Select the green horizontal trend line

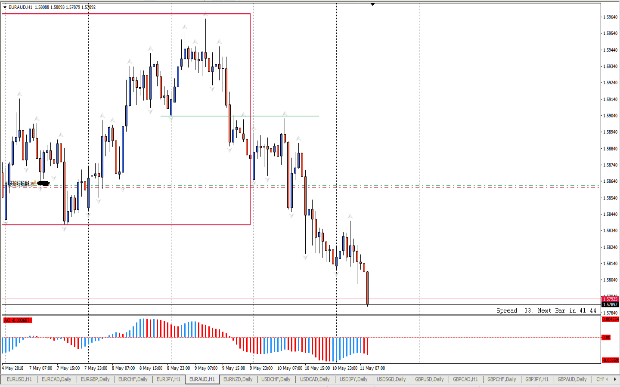coord(240,116)
